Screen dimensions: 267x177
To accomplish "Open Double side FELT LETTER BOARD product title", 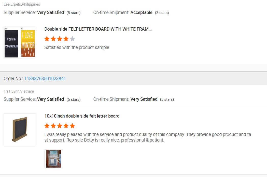I will (98, 29).
